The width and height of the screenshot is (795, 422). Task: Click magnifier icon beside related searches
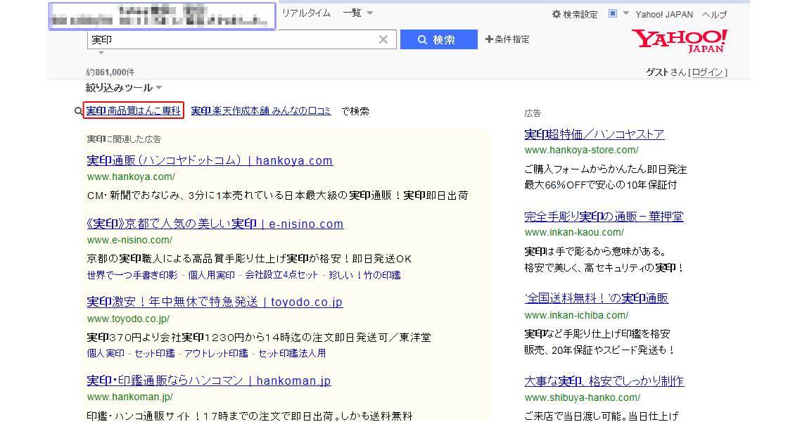coord(78,111)
